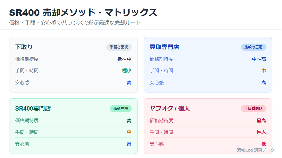Click 手間・時間 label in ヤフオク card
Viewport: 282px width, 158px height.
(161, 132)
